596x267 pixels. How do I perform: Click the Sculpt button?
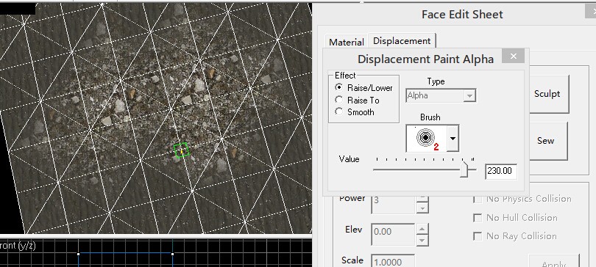coord(547,94)
